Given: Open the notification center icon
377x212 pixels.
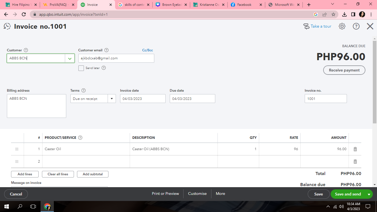Looking at the screenshot, I should [368, 206].
